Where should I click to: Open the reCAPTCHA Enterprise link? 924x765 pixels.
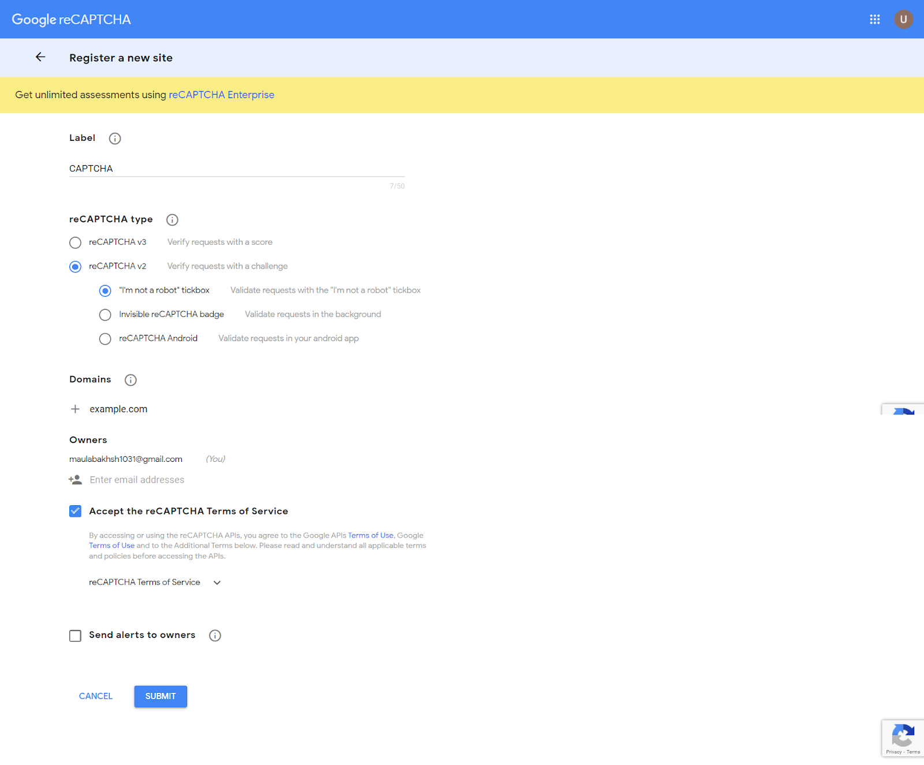tap(221, 95)
